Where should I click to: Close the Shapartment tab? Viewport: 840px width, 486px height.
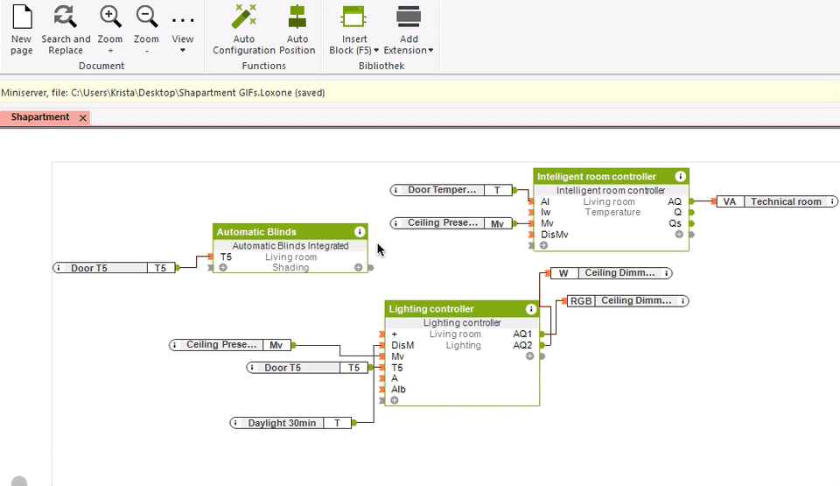[83, 117]
